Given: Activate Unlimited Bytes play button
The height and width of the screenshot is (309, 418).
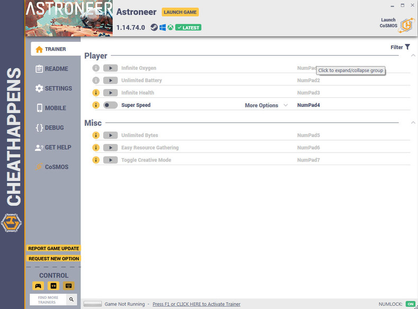Looking at the screenshot, I should [x=111, y=135].
